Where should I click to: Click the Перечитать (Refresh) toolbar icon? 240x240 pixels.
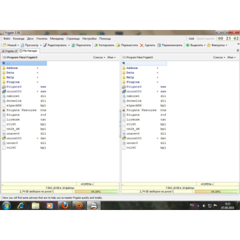coord(73,45)
